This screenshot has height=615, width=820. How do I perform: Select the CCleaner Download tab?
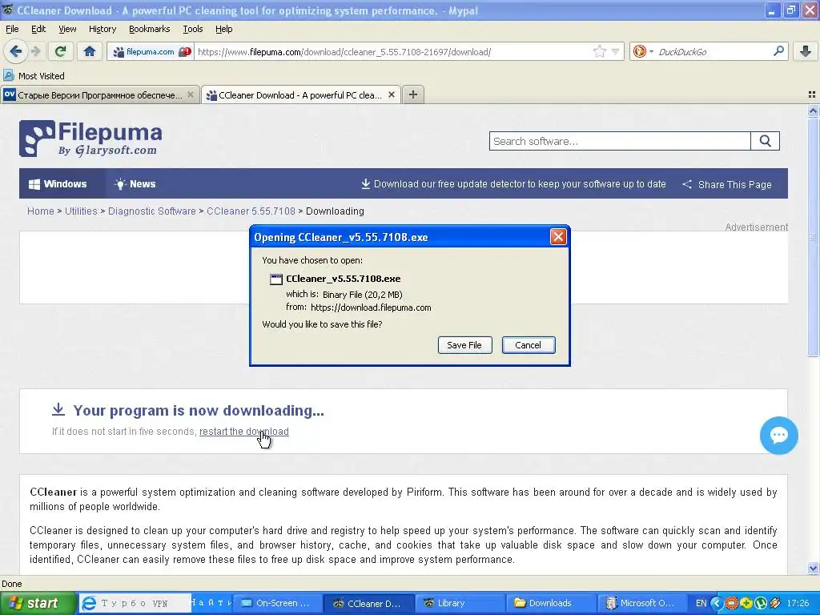[300, 94]
